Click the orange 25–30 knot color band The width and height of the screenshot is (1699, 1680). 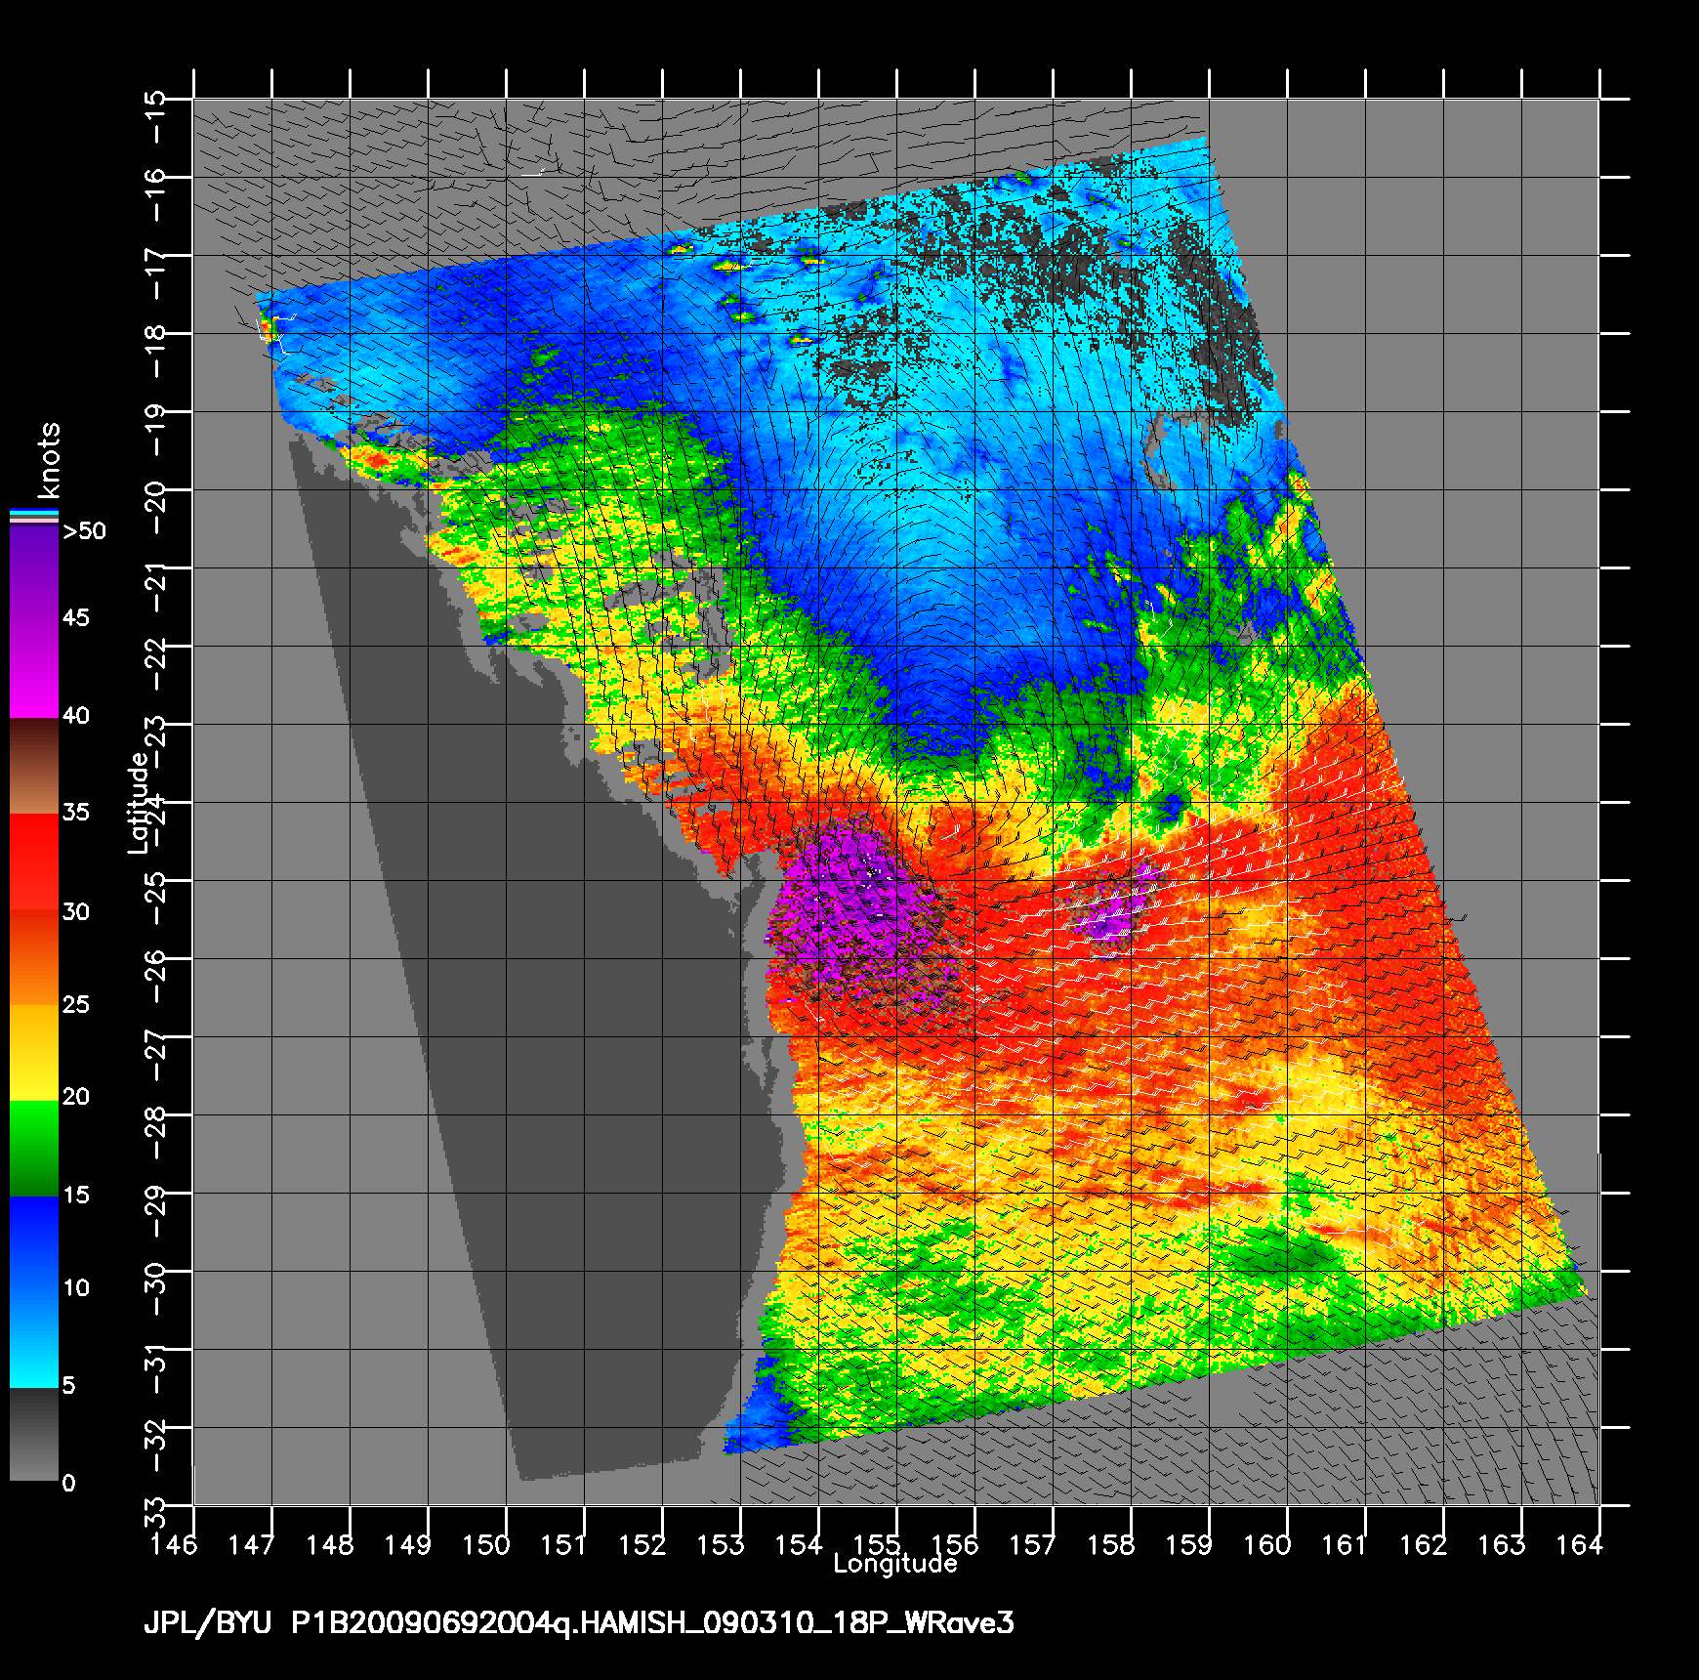[x=34, y=958]
